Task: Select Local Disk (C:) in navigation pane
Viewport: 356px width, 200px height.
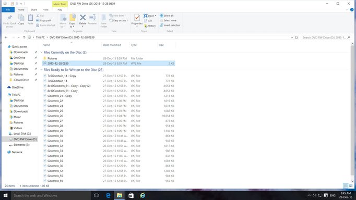Action: 22,134
